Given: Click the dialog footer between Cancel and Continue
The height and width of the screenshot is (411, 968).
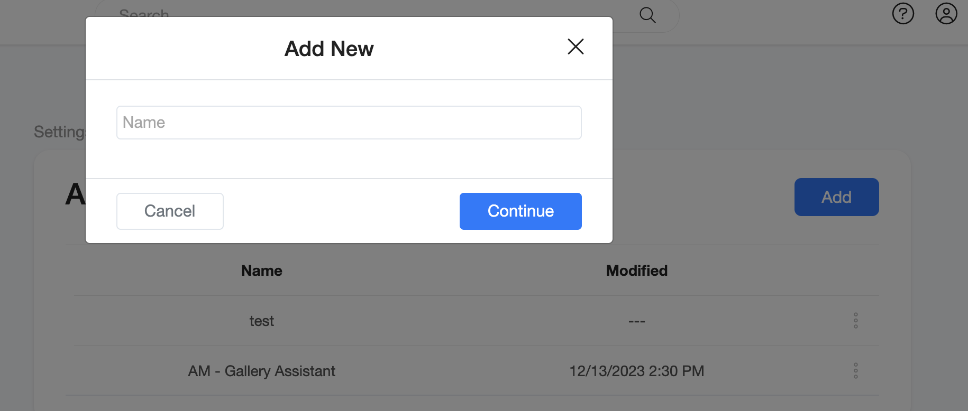Looking at the screenshot, I should (x=341, y=211).
